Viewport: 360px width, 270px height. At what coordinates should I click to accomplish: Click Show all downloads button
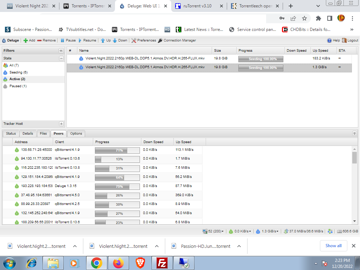[333, 246]
